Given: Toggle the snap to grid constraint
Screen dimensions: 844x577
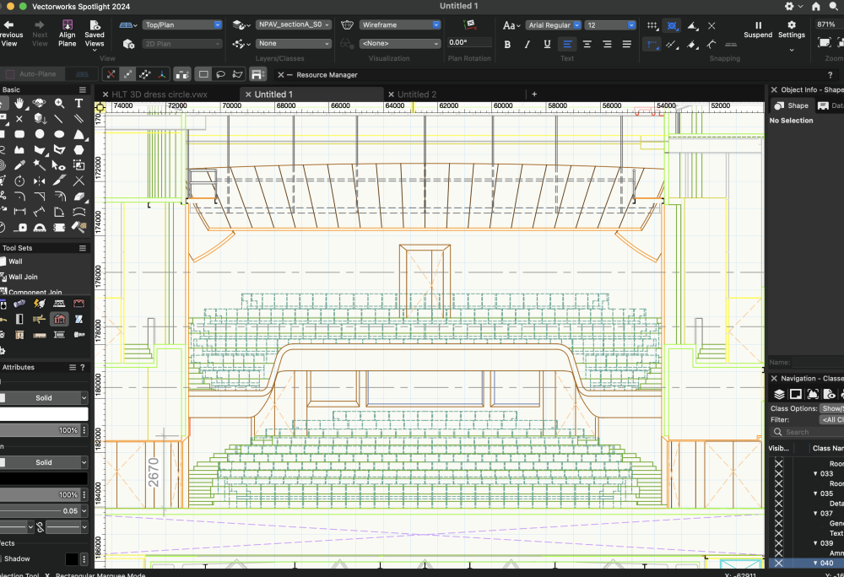Looking at the screenshot, I should 652,24.
